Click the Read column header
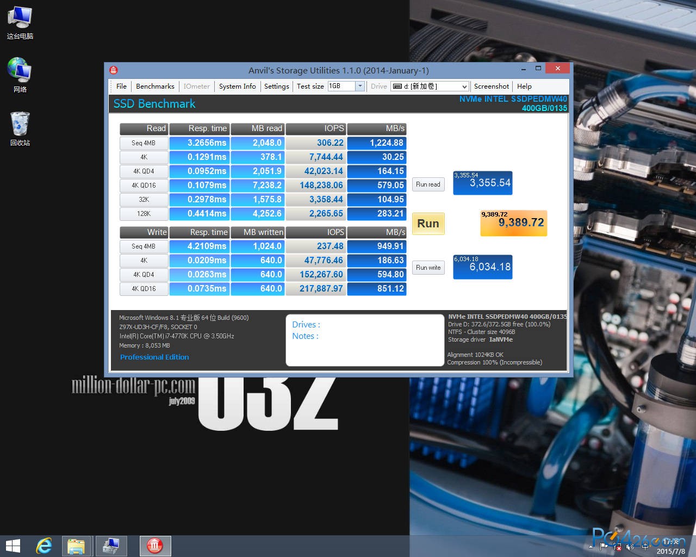 click(144, 129)
